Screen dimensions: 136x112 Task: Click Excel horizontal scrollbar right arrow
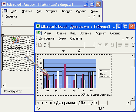(x=128, y=103)
